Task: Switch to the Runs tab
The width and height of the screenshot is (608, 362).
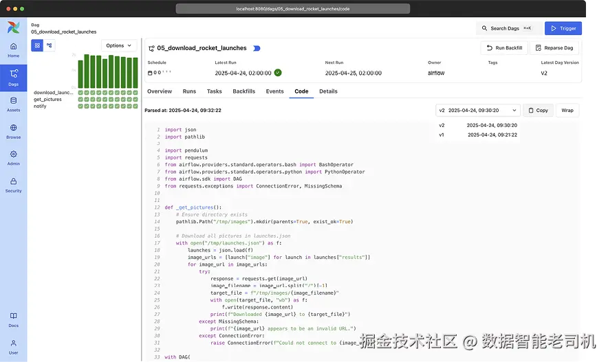Action: click(x=189, y=91)
